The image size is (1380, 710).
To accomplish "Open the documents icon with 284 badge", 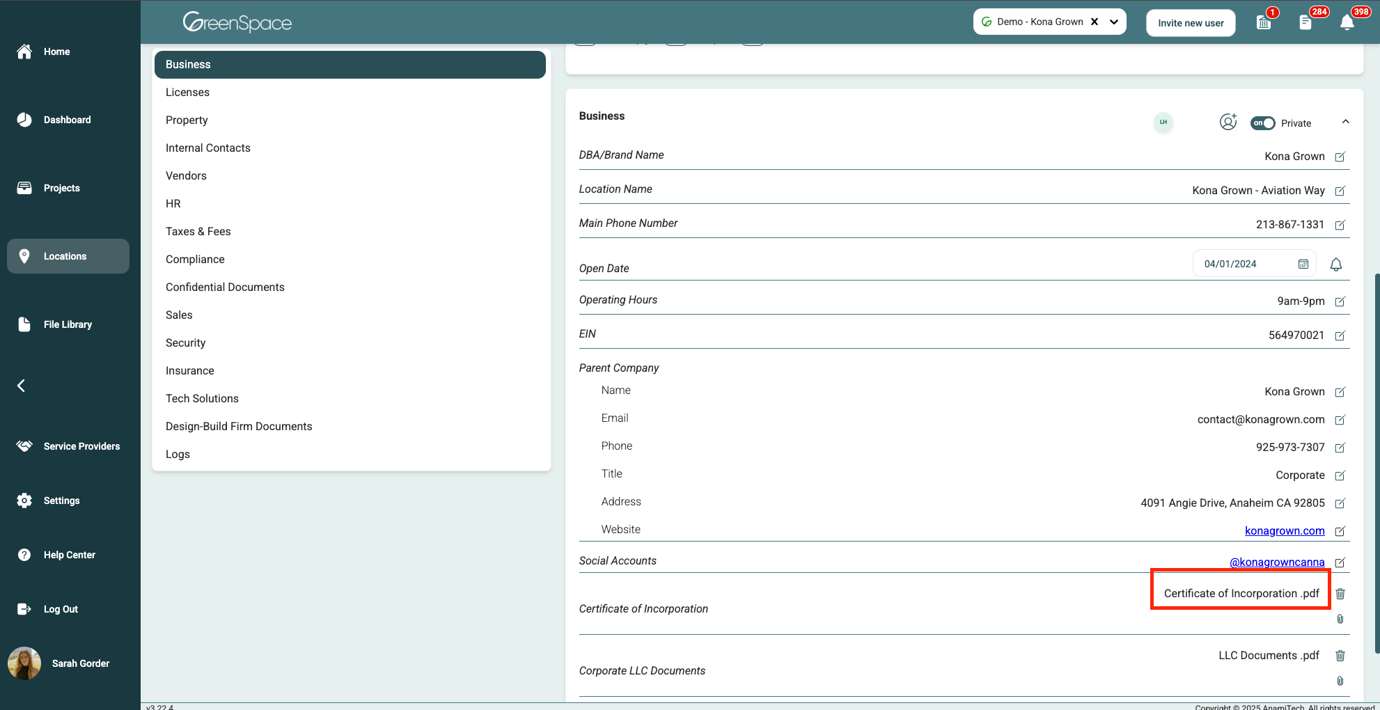I will pos(1305,22).
